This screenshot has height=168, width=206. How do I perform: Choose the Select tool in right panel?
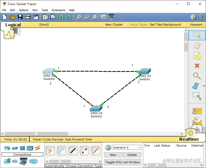pyautogui.click(x=197, y=35)
